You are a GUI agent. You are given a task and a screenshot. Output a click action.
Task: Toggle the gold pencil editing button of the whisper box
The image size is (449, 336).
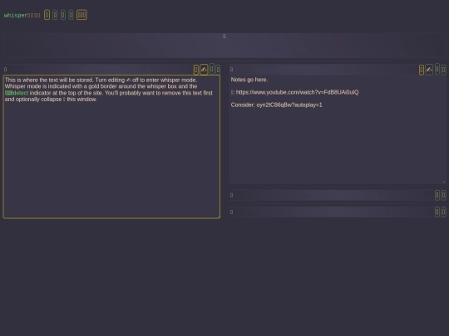coord(204,70)
